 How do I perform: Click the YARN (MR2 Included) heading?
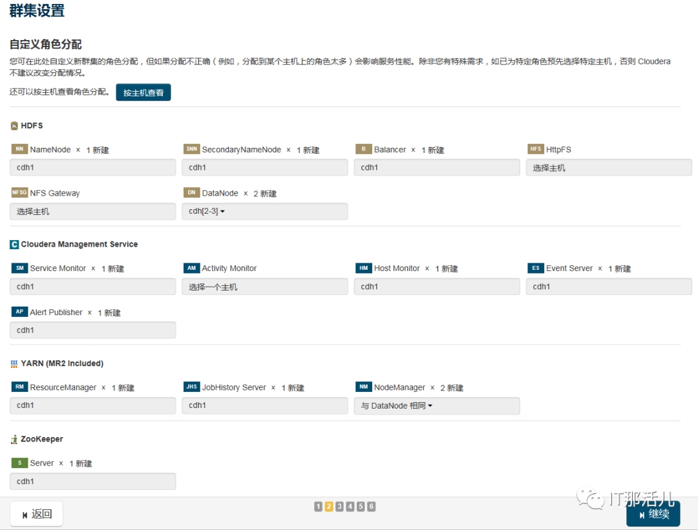point(62,363)
